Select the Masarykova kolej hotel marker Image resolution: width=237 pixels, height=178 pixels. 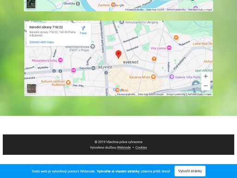pos(60,60)
